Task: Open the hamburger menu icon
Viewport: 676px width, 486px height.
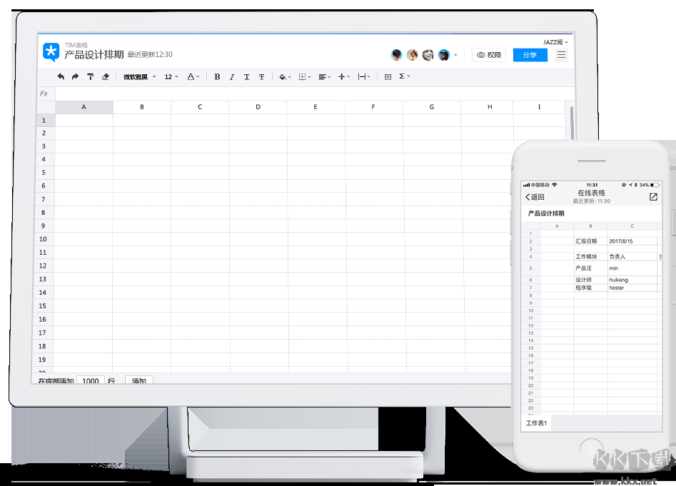Action: pyautogui.click(x=561, y=55)
